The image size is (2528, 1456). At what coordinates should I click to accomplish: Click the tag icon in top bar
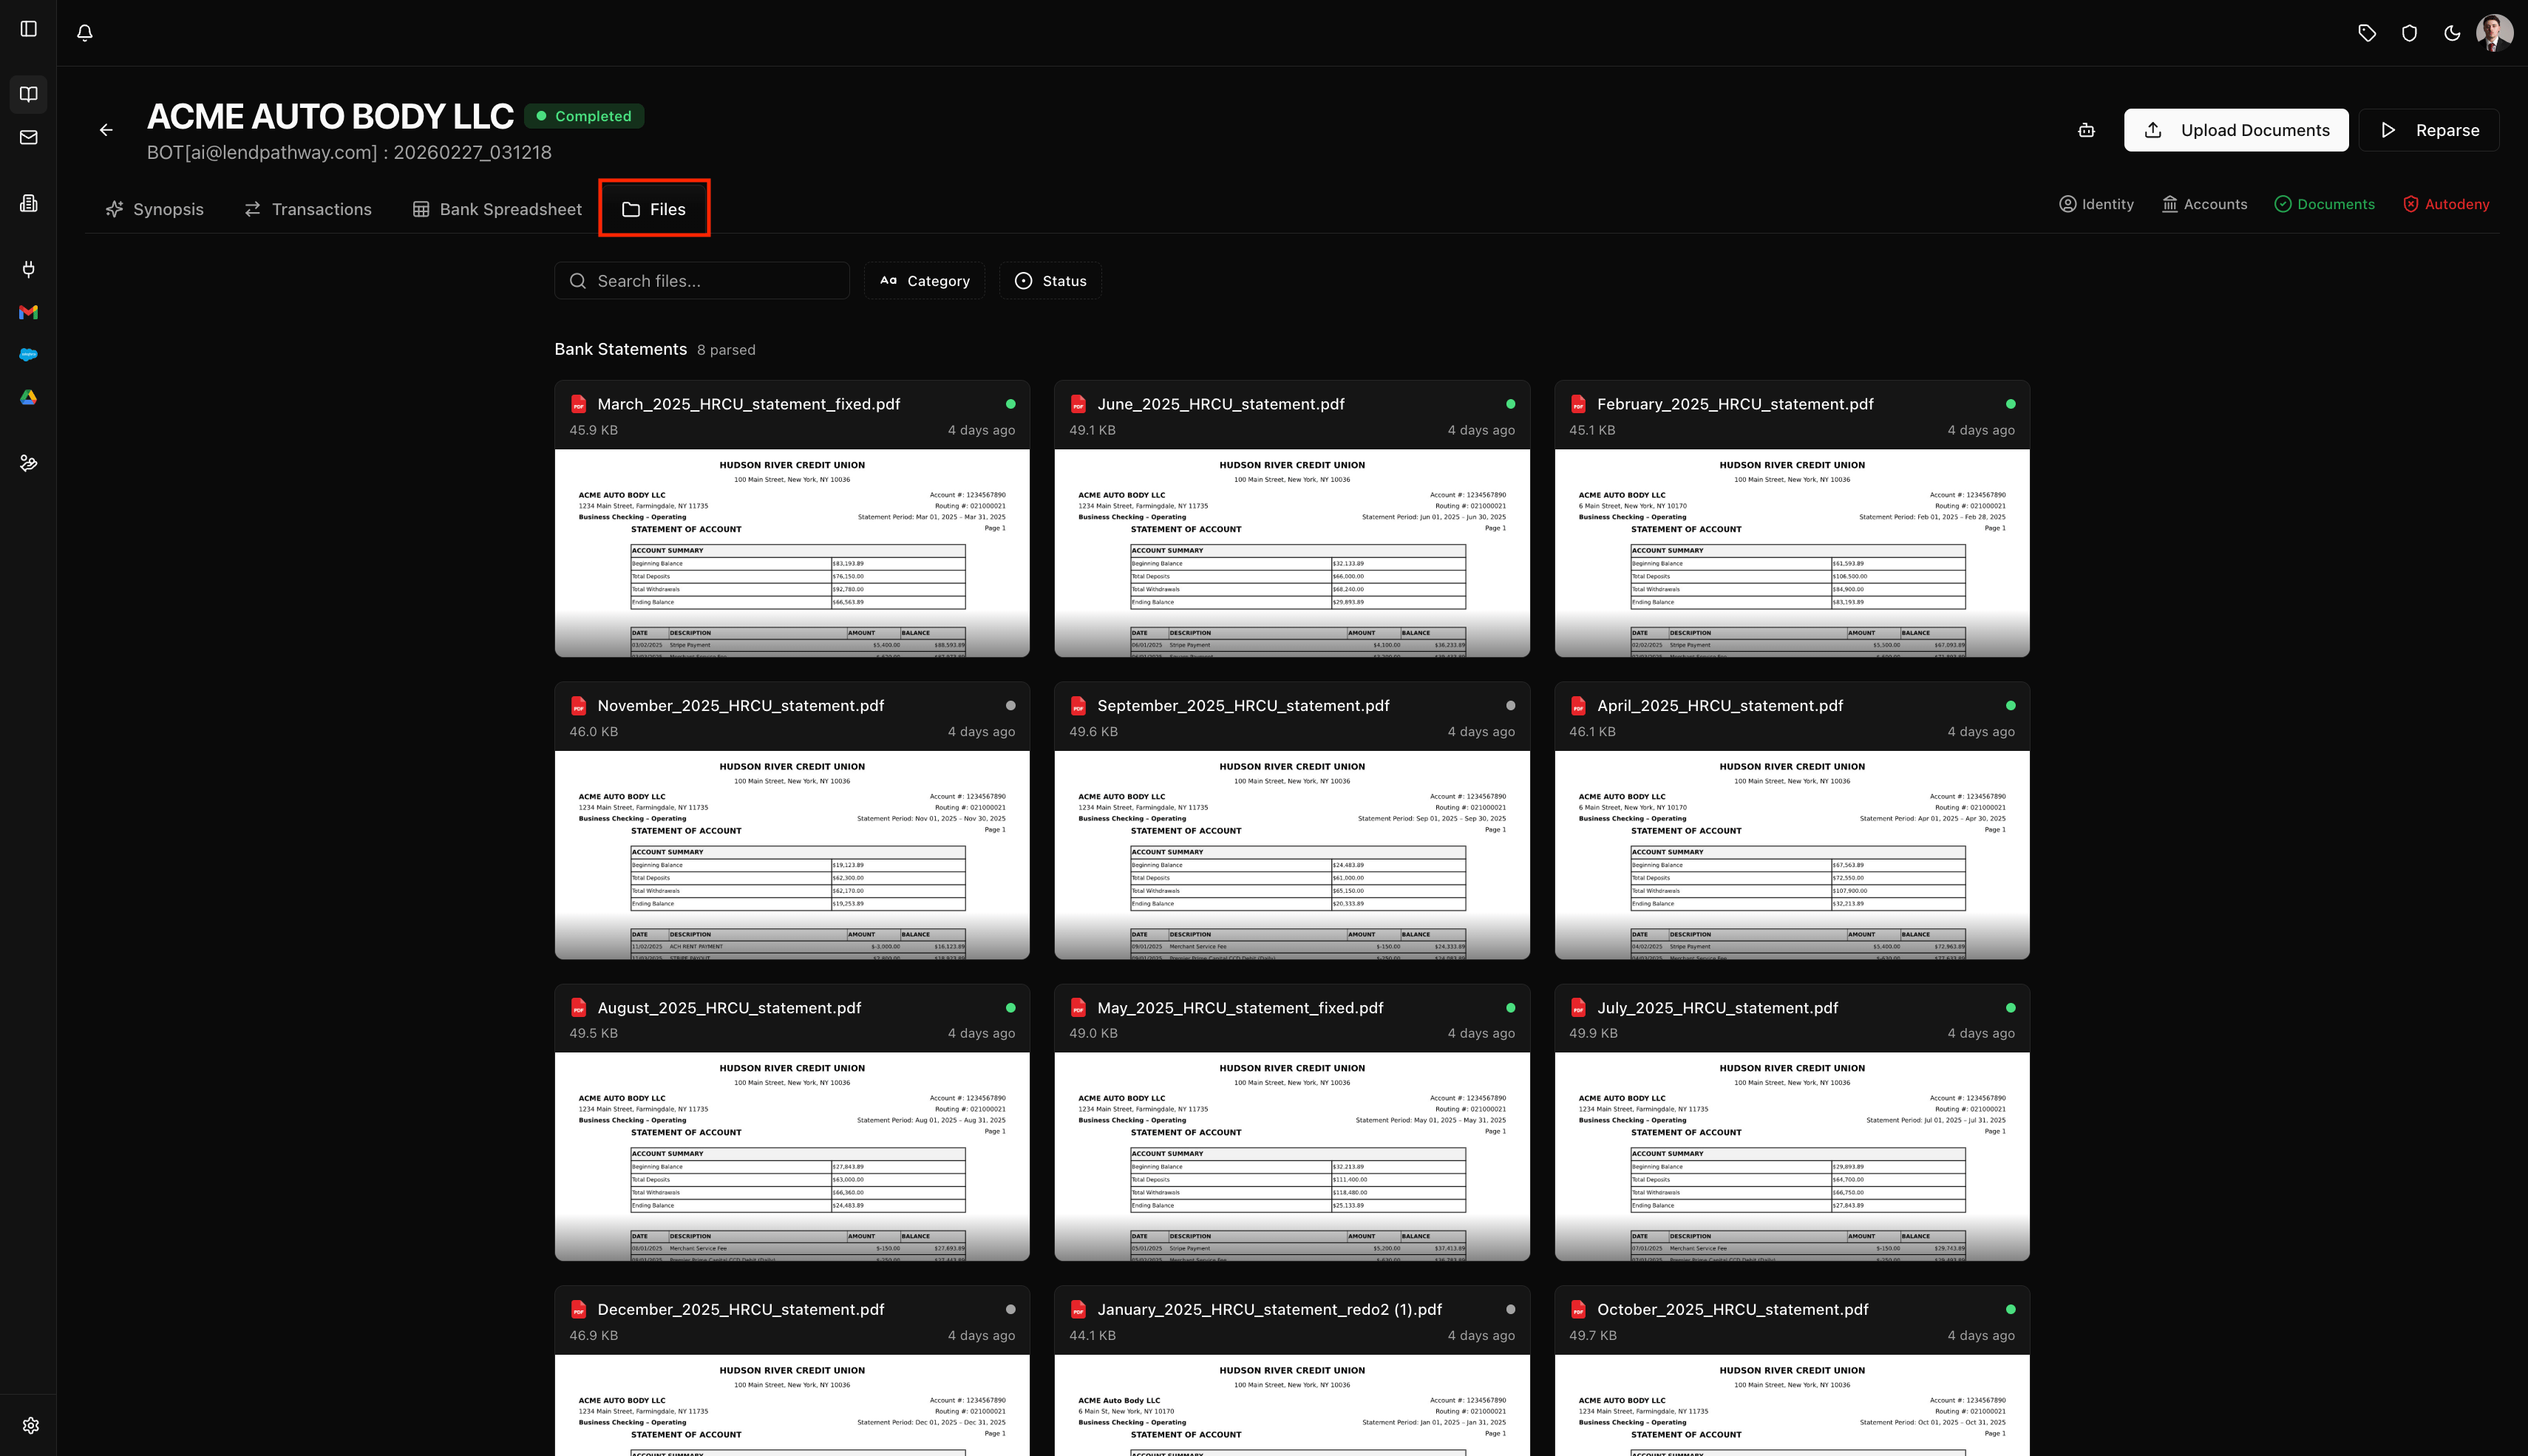click(2367, 33)
